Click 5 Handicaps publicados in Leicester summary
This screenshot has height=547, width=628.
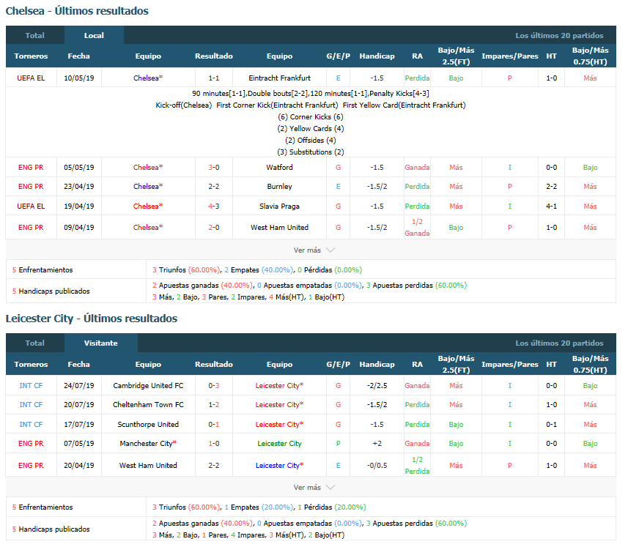pyautogui.click(x=51, y=529)
